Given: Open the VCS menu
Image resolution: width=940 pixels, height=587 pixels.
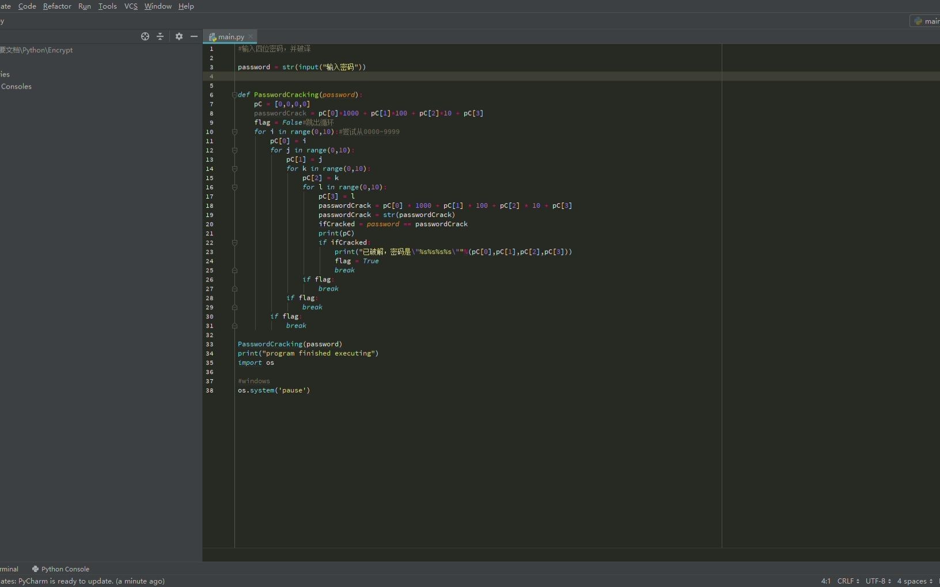Looking at the screenshot, I should [130, 6].
